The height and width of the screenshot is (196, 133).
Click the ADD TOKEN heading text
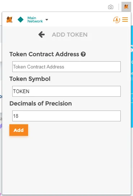(70, 35)
